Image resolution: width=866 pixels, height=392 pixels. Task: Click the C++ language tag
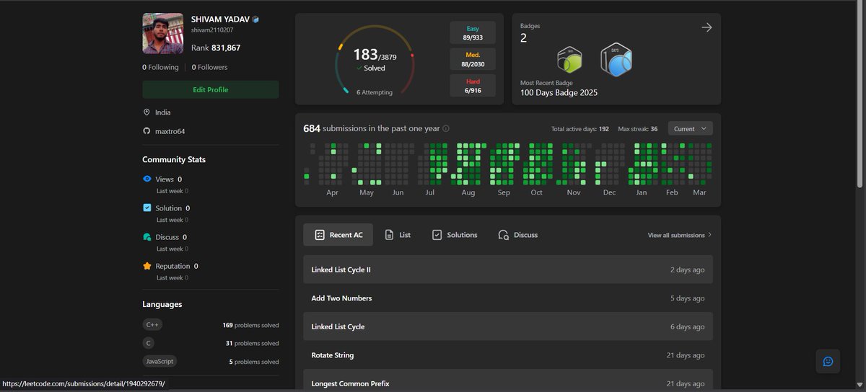pyautogui.click(x=152, y=325)
